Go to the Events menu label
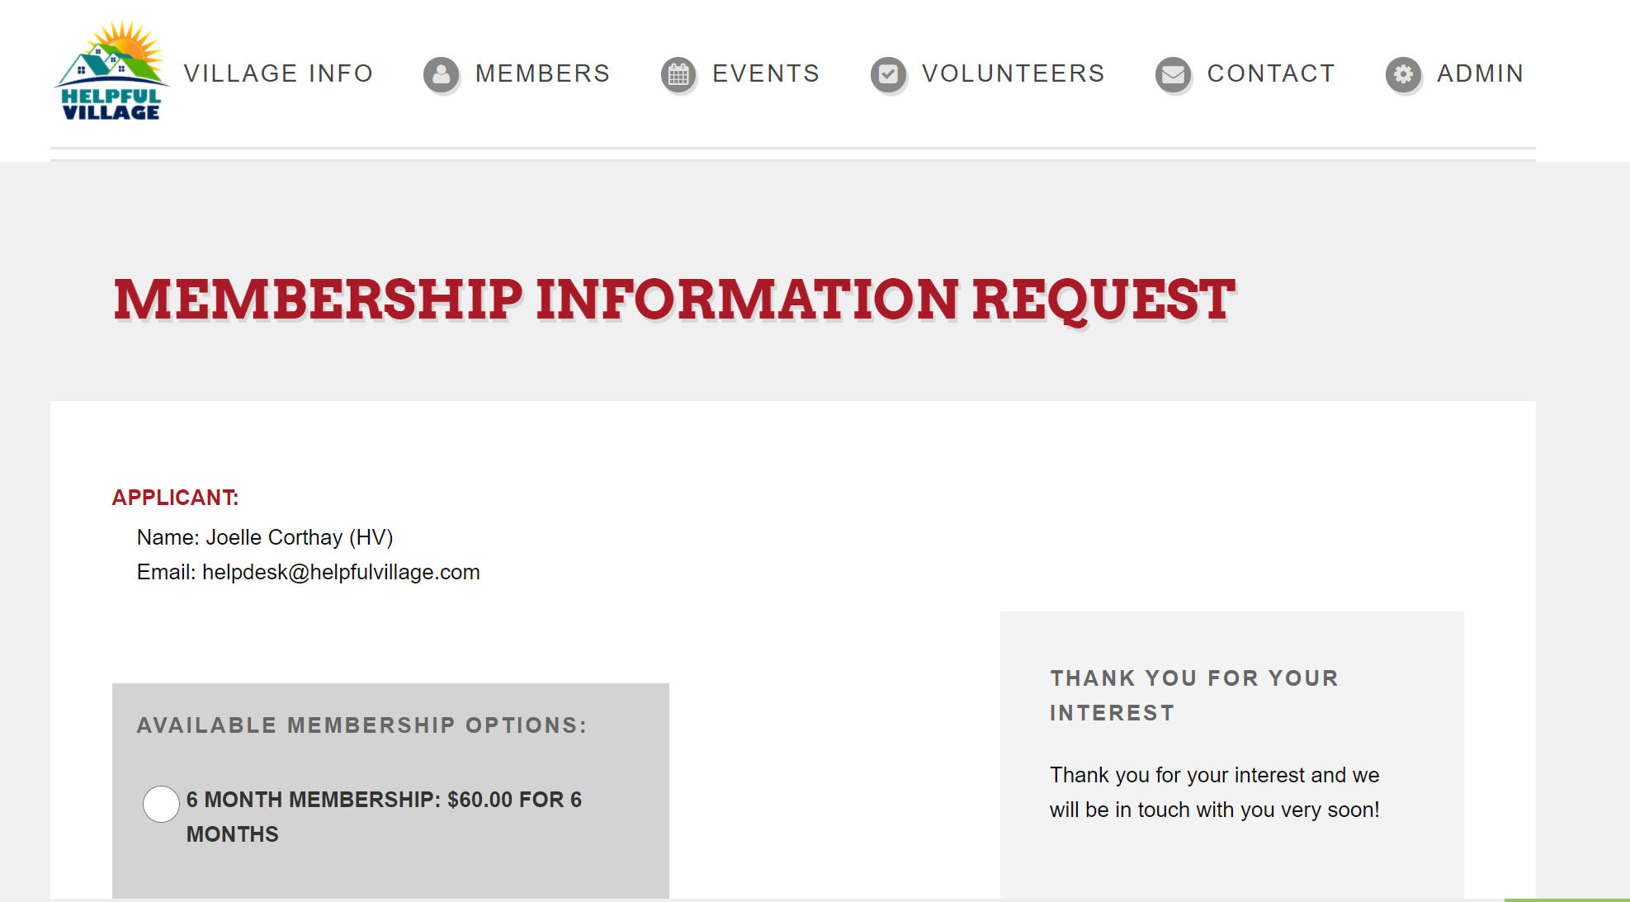 pos(766,73)
